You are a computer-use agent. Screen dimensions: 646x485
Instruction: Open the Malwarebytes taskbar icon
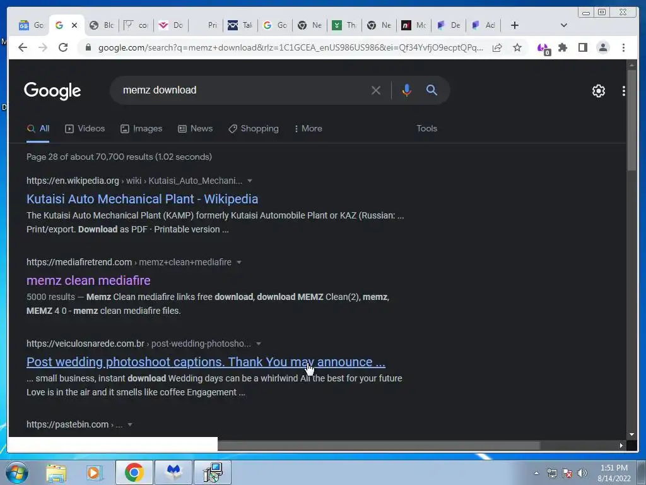coord(173,472)
